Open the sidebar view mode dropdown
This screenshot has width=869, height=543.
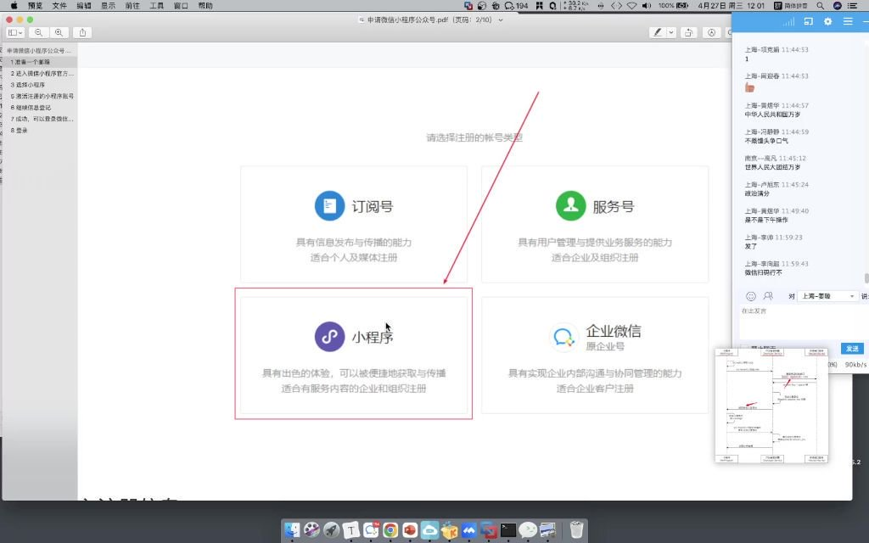click(15, 33)
